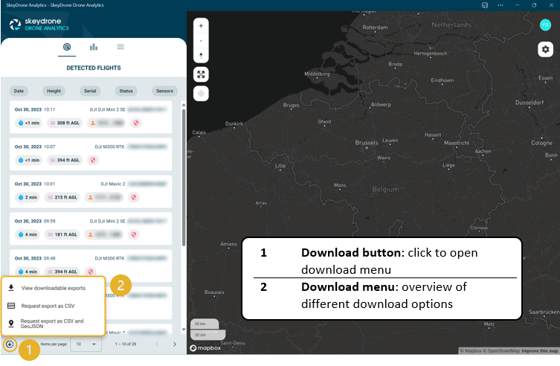Click the Skeydrone Drone Analytics logo
Screen dimensions: 560x366
tap(39, 25)
